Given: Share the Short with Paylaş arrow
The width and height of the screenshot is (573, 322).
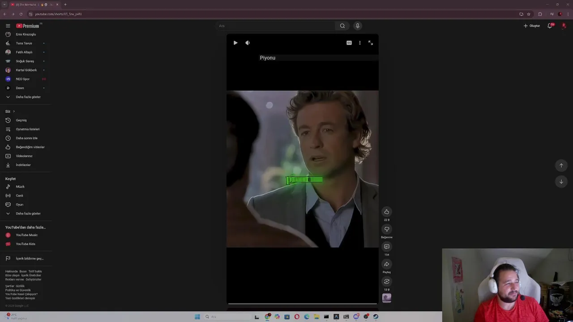Looking at the screenshot, I should pyautogui.click(x=387, y=264).
